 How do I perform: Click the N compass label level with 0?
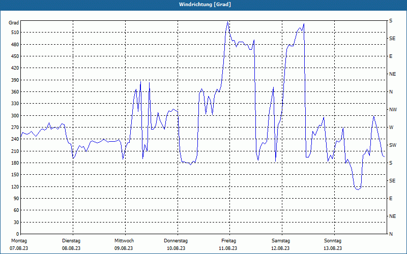tap(391, 234)
